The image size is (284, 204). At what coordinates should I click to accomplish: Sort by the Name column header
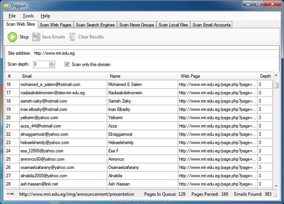pyautogui.click(x=142, y=76)
